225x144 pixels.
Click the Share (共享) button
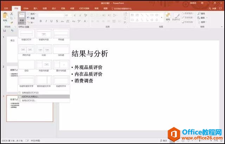pos(212,8)
